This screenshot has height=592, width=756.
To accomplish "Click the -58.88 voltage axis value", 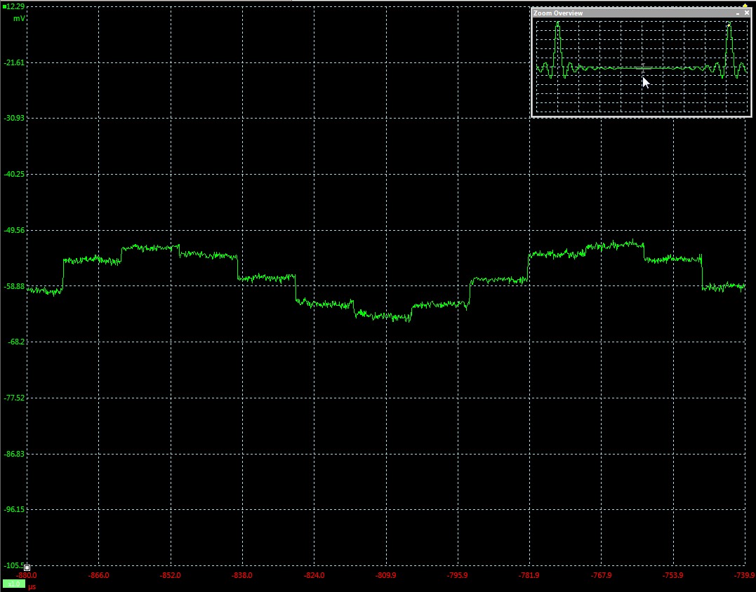I will (x=14, y=286).
